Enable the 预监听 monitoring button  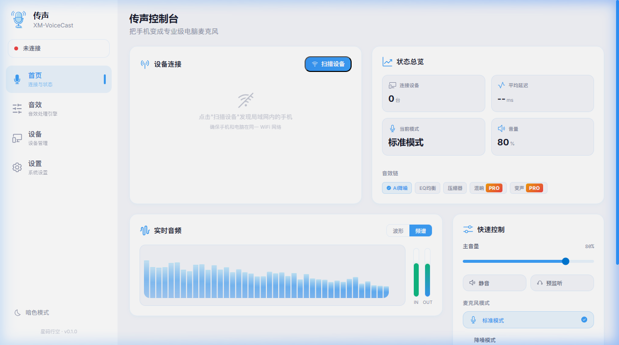coord(562,283)
